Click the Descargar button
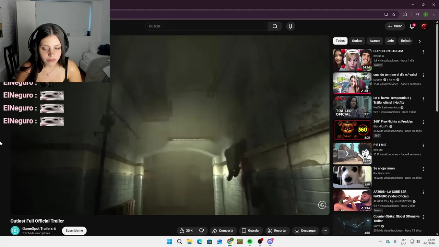 (x=305, y=231)
